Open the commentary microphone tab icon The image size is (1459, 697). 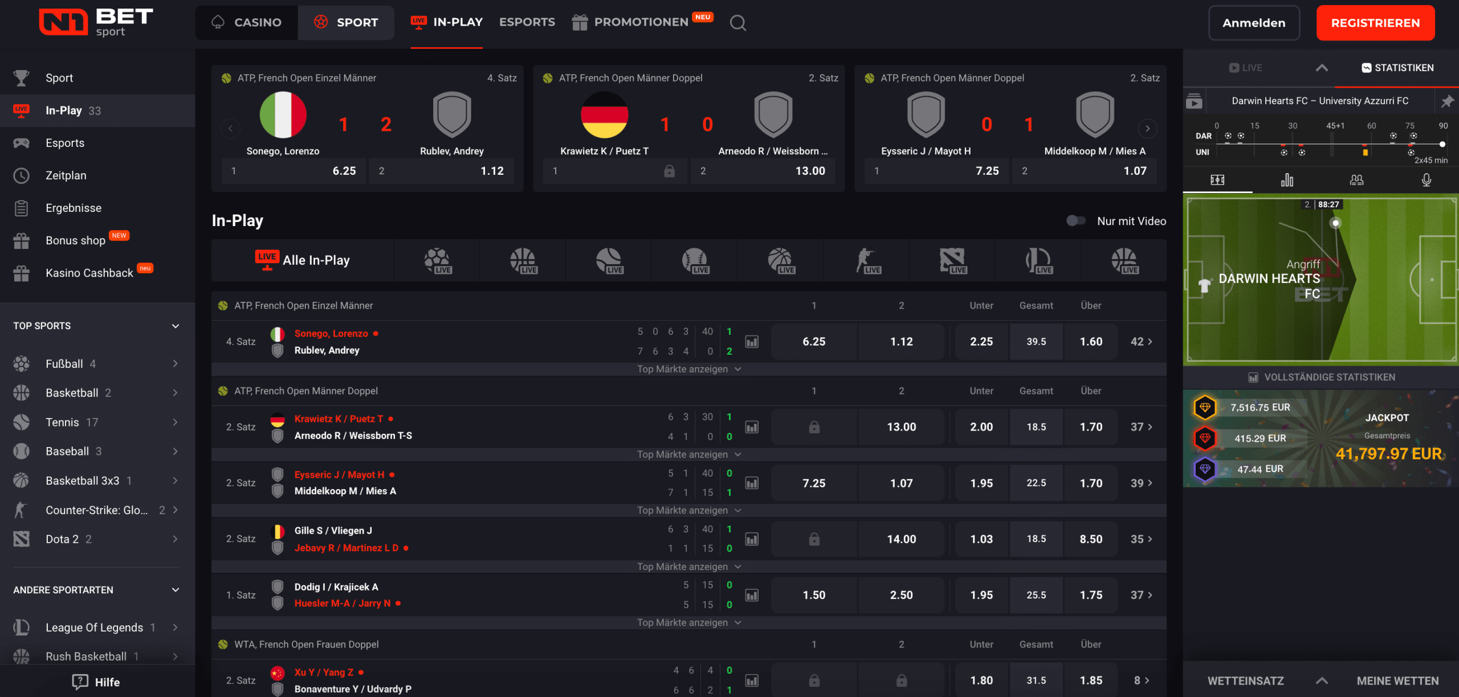tap(1426, 180)
